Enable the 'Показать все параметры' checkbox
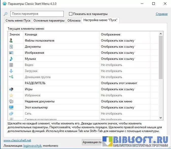 71,14
